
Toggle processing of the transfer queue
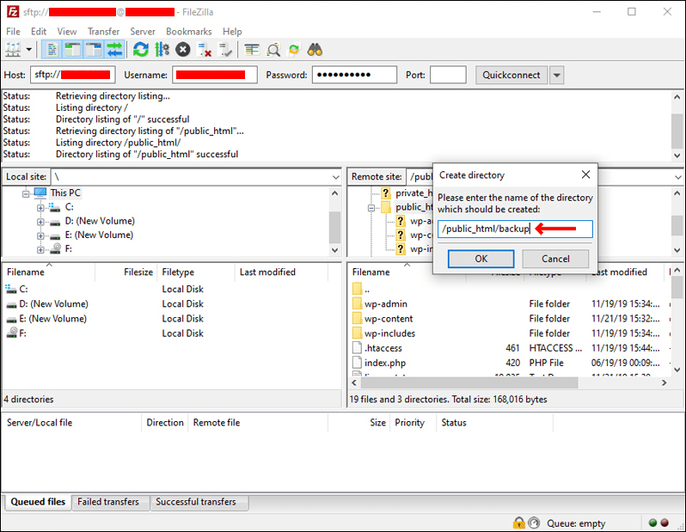(x=162, y=50)
